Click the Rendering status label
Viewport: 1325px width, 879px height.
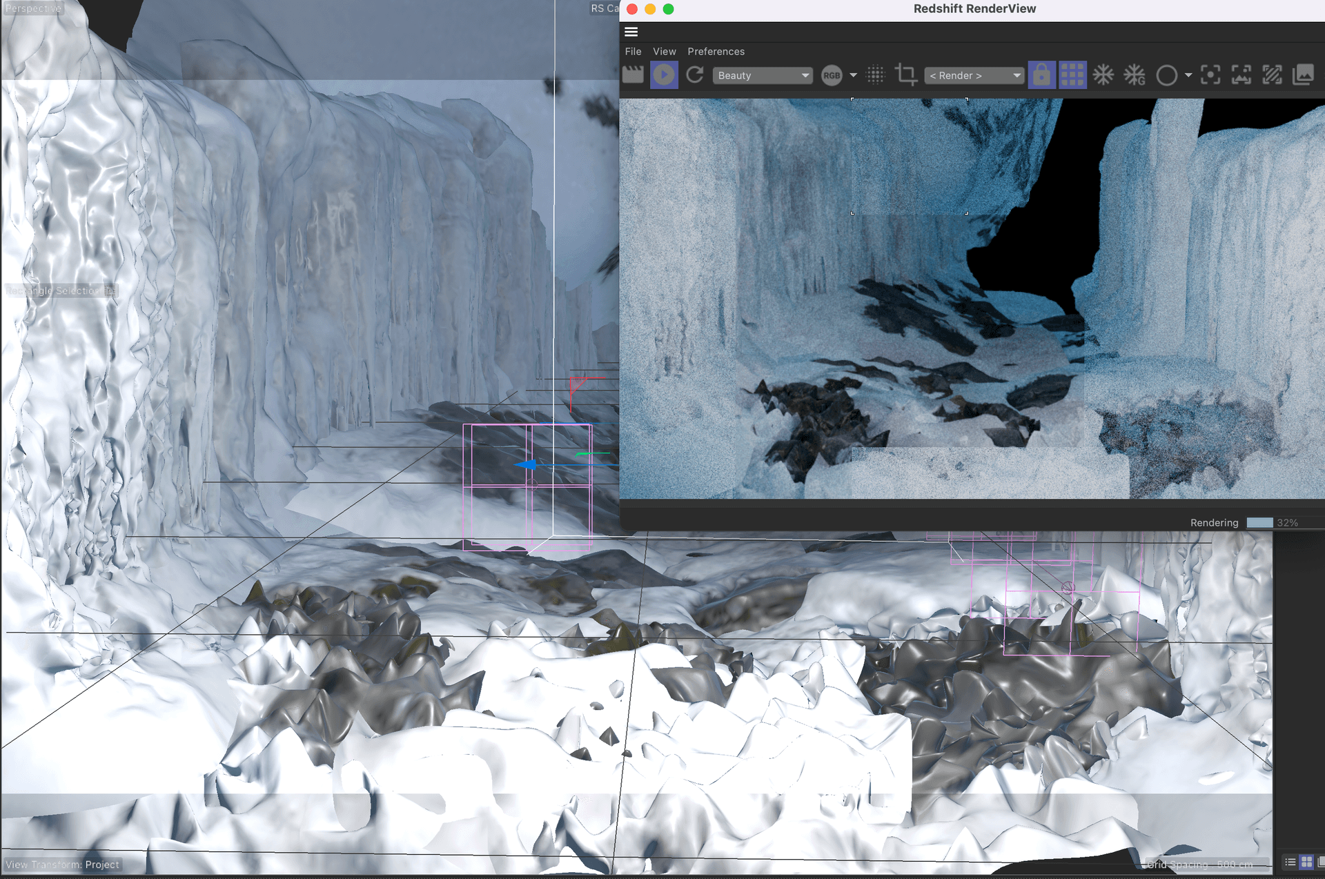coord(1214,523)
